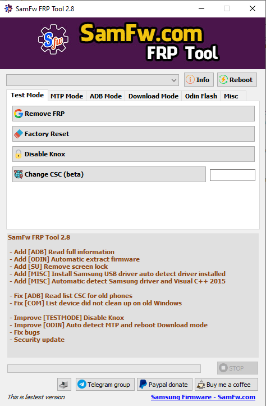Click 'Security update' changelog line
The height and width of the screenshot is (406, 266).
[x=37, y=340]
